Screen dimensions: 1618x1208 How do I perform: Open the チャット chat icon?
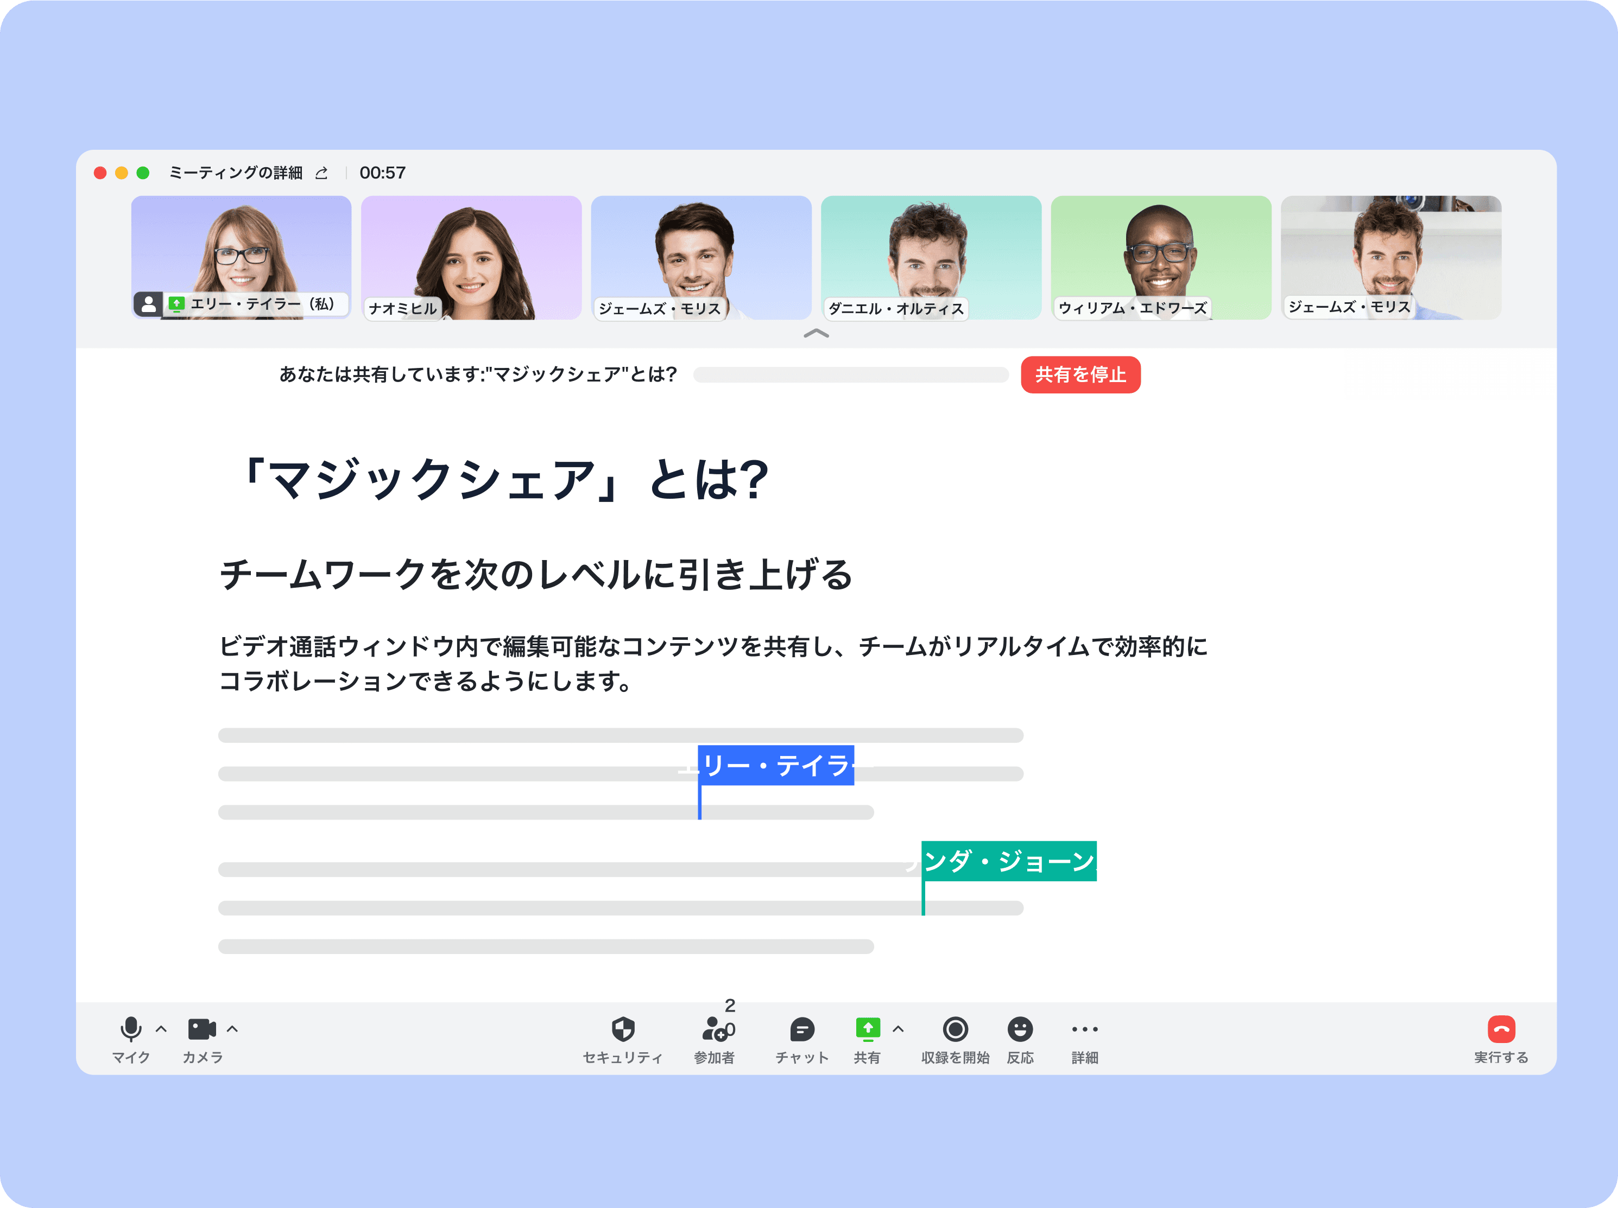click(802, 1029)
